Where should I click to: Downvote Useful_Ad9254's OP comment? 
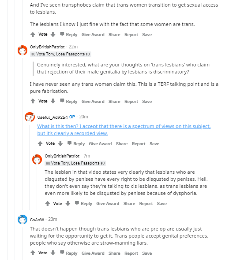pos(60,143)
